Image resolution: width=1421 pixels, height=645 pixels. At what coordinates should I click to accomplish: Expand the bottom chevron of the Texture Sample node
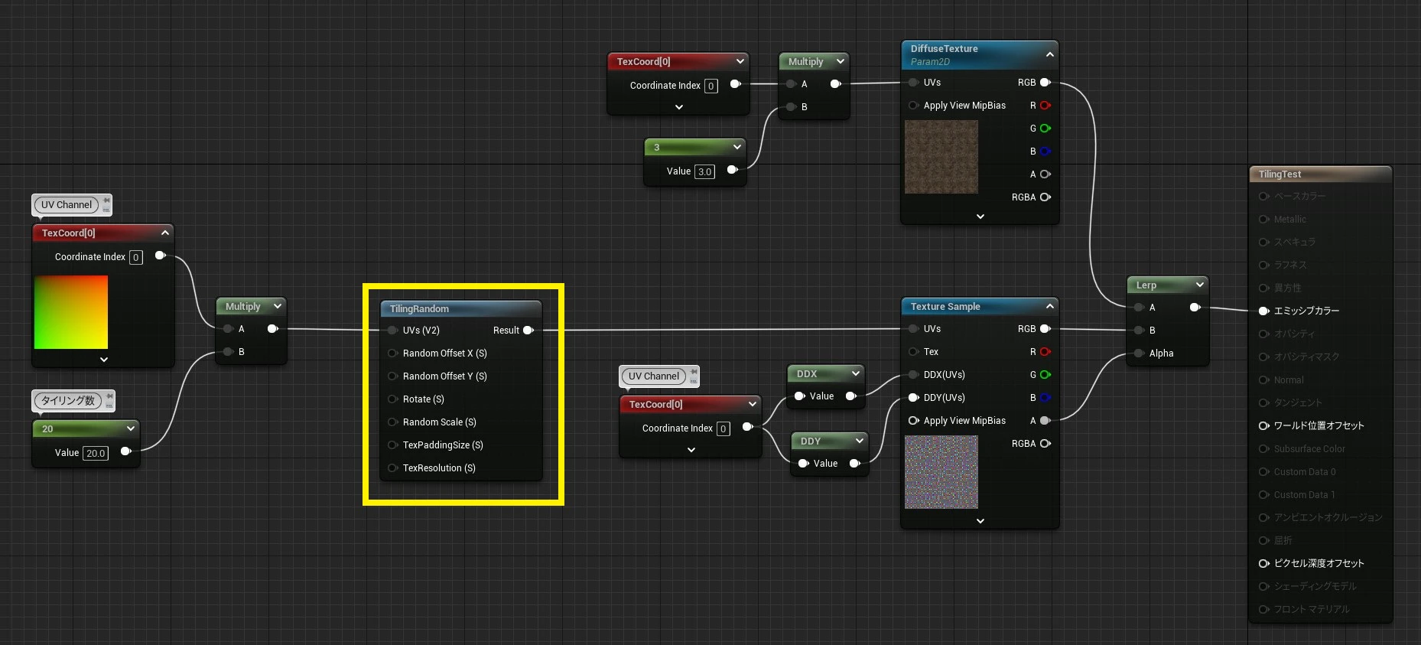[980, 521]
